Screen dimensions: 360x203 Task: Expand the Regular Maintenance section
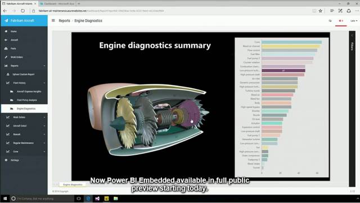click(24, 143)
